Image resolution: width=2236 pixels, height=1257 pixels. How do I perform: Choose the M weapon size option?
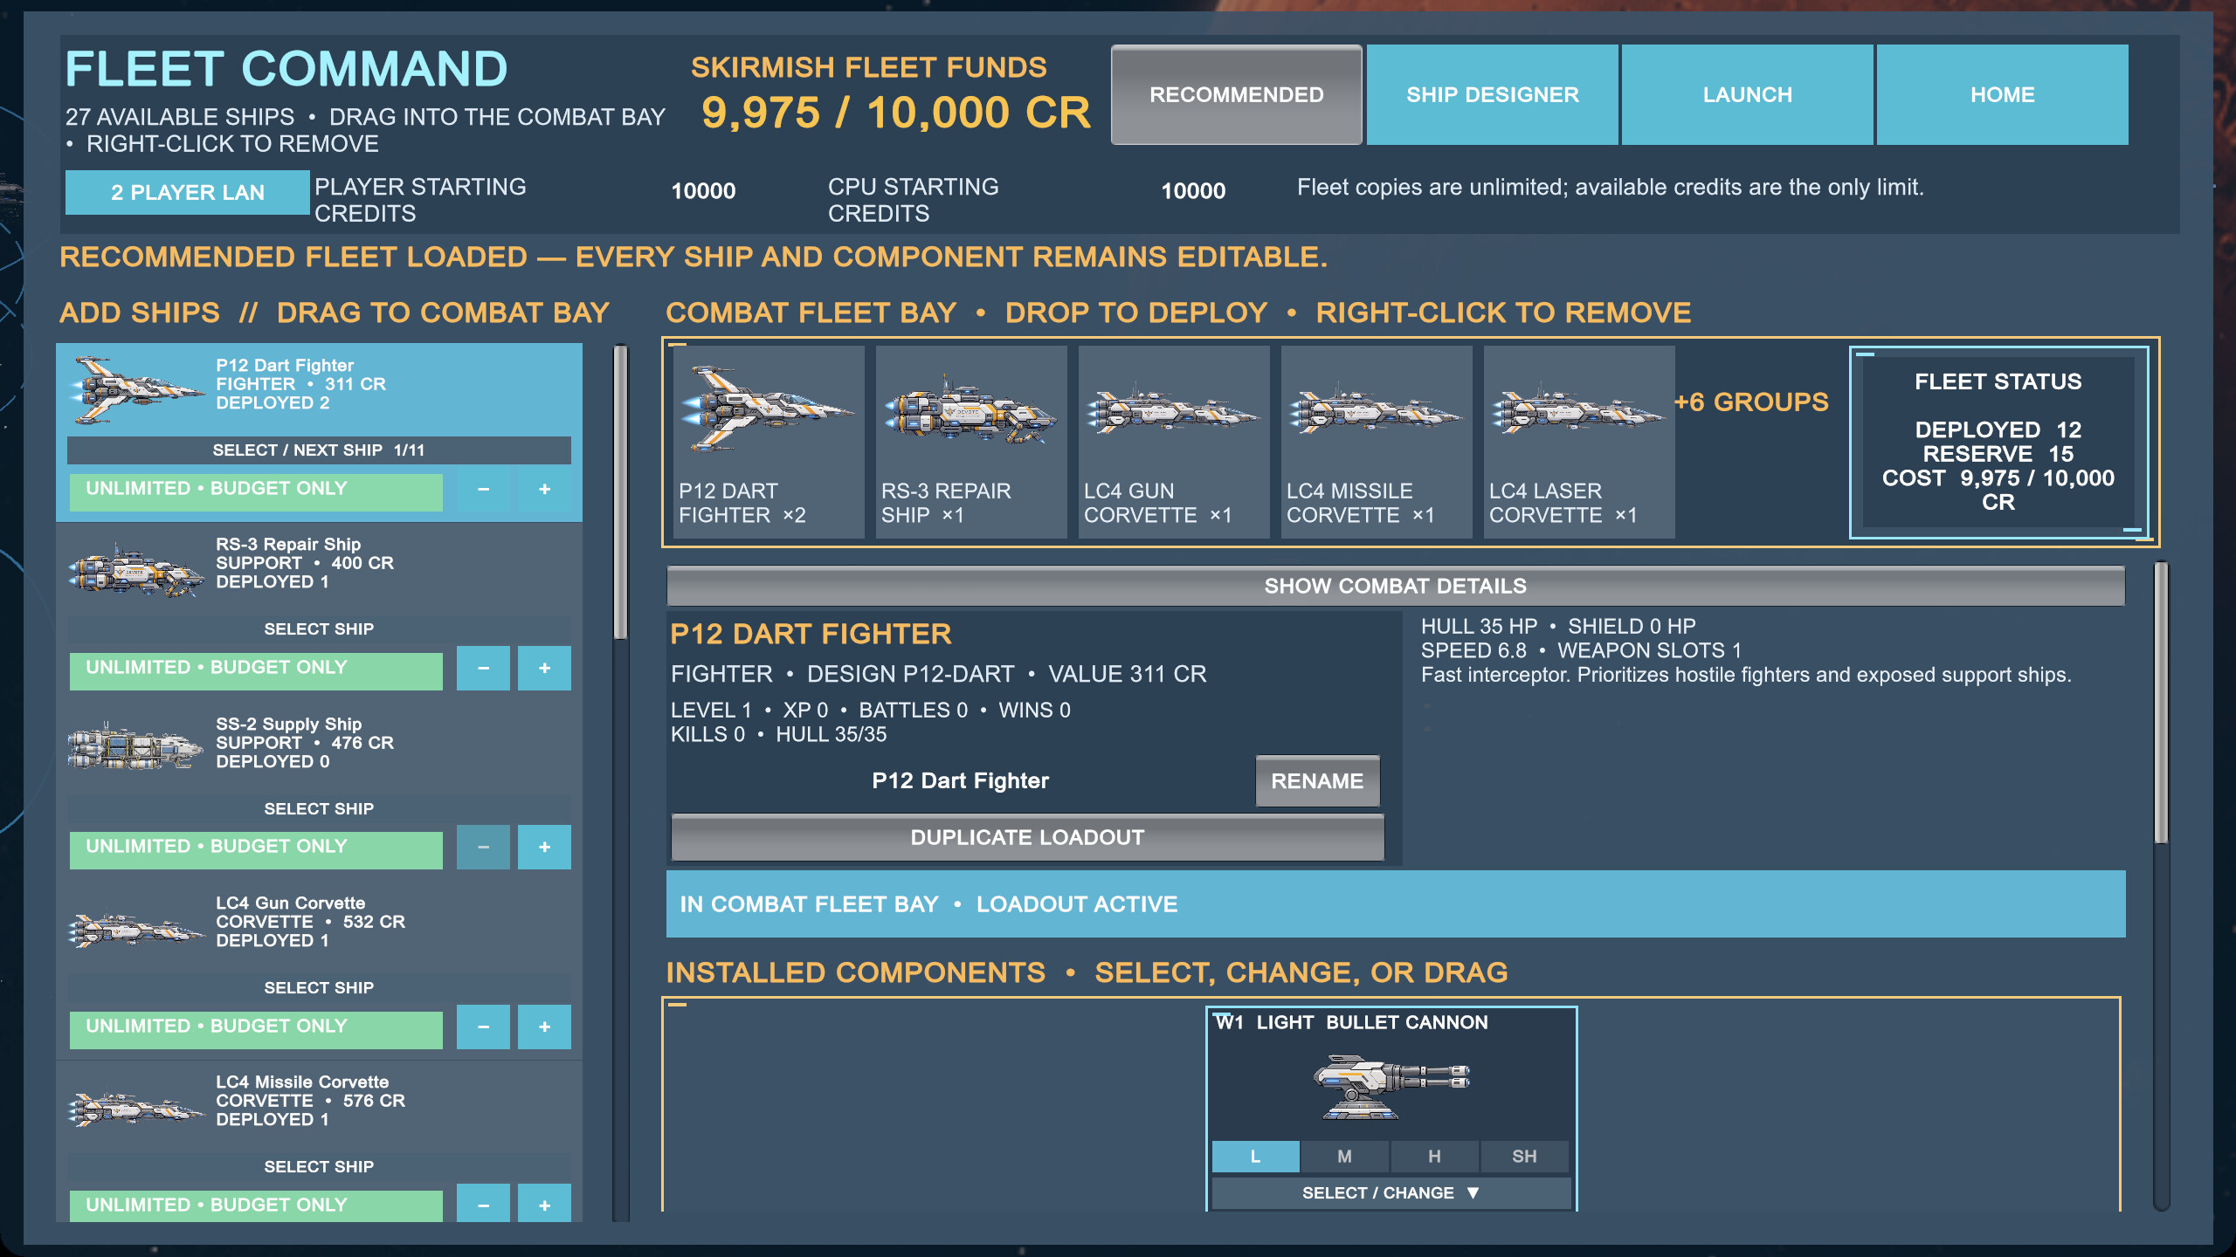1345,1157
